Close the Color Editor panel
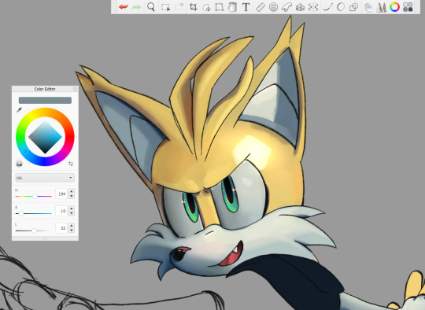Image resolution: width=425 pixels, height=310 pixels. coord(75,89)
